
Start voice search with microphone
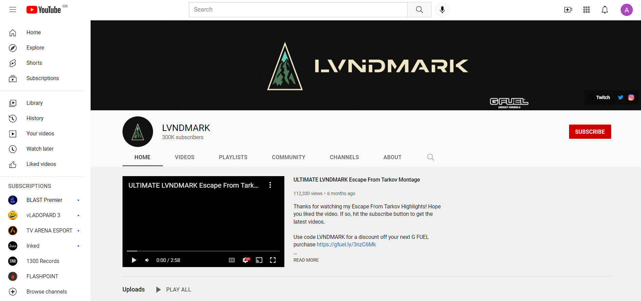pos(442,10)
